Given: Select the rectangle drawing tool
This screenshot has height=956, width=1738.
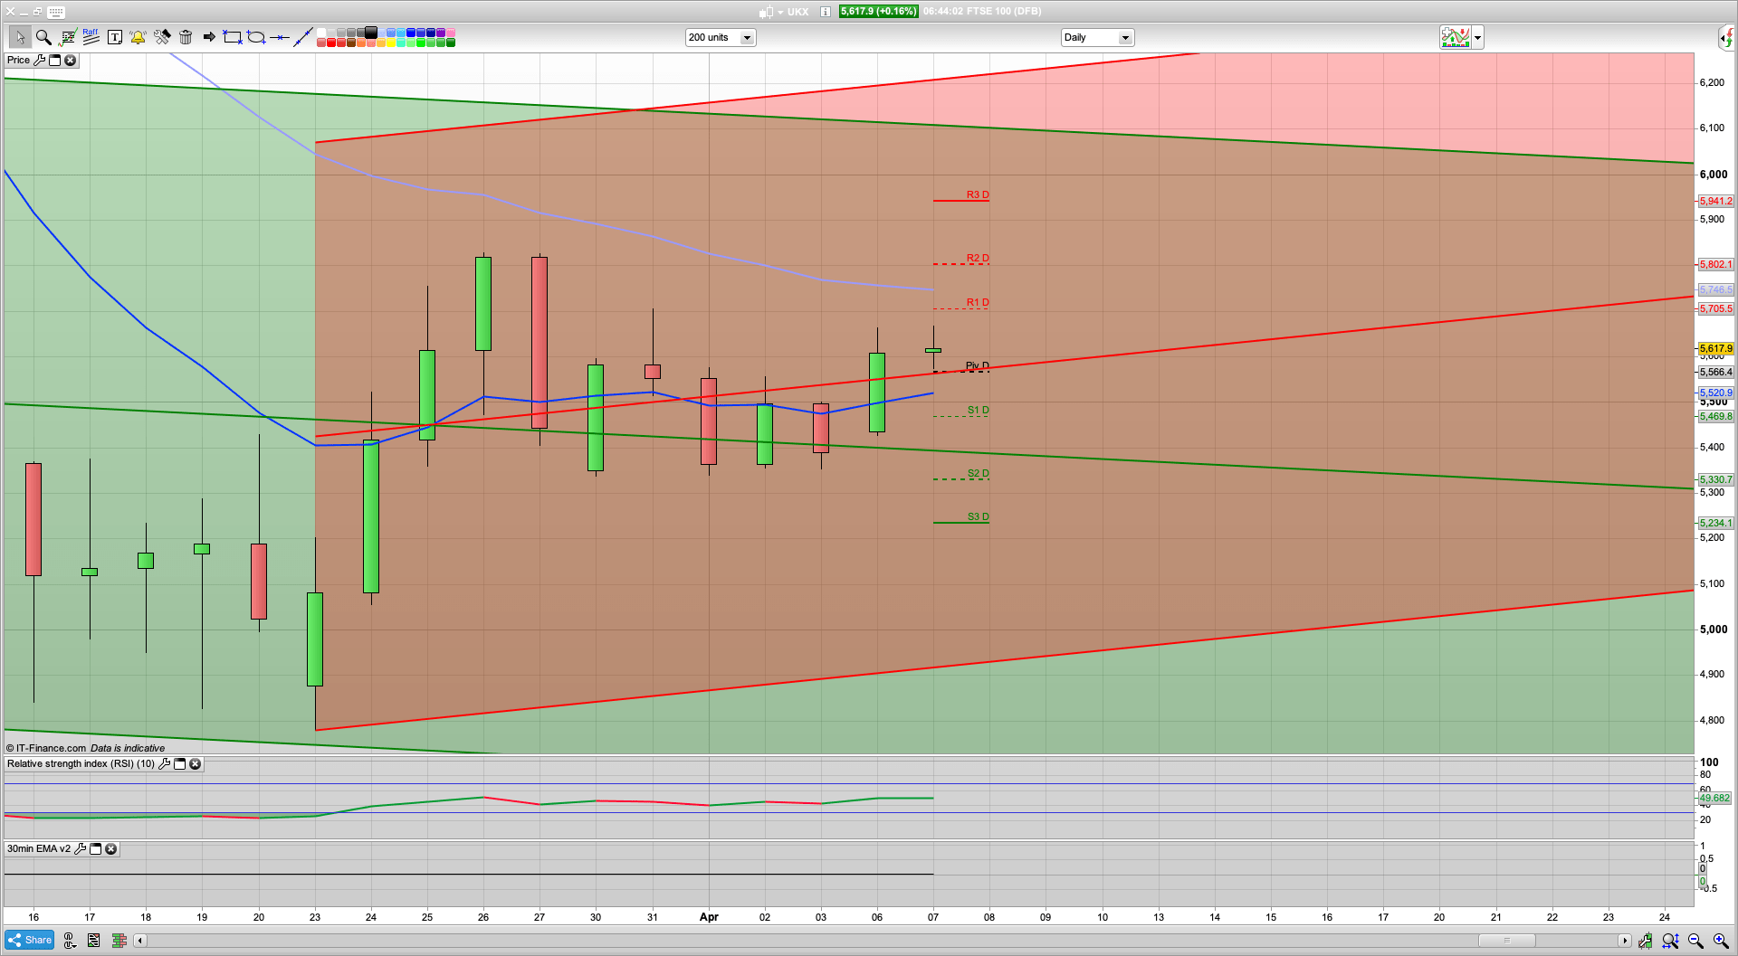Looking at the screenshot, I should tap(233, 37).
